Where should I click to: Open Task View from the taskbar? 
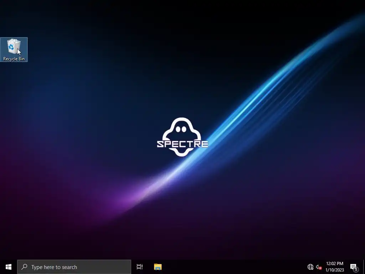tap(140, 267)
